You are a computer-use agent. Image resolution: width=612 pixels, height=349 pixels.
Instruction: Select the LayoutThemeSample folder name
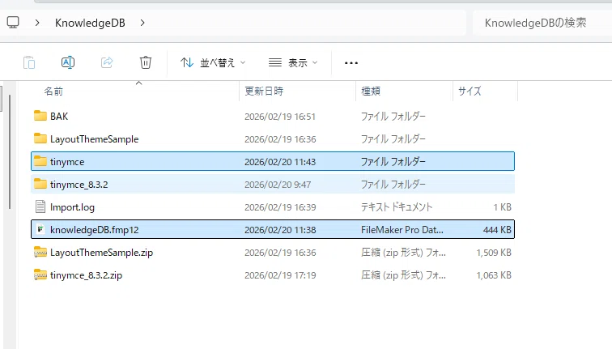coord(95,139)
